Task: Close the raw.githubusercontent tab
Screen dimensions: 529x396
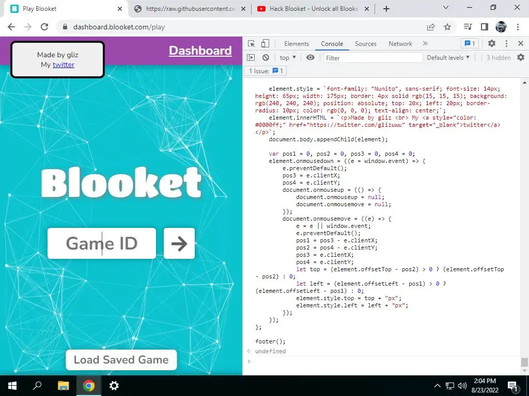Action: [x=243, y=9]
